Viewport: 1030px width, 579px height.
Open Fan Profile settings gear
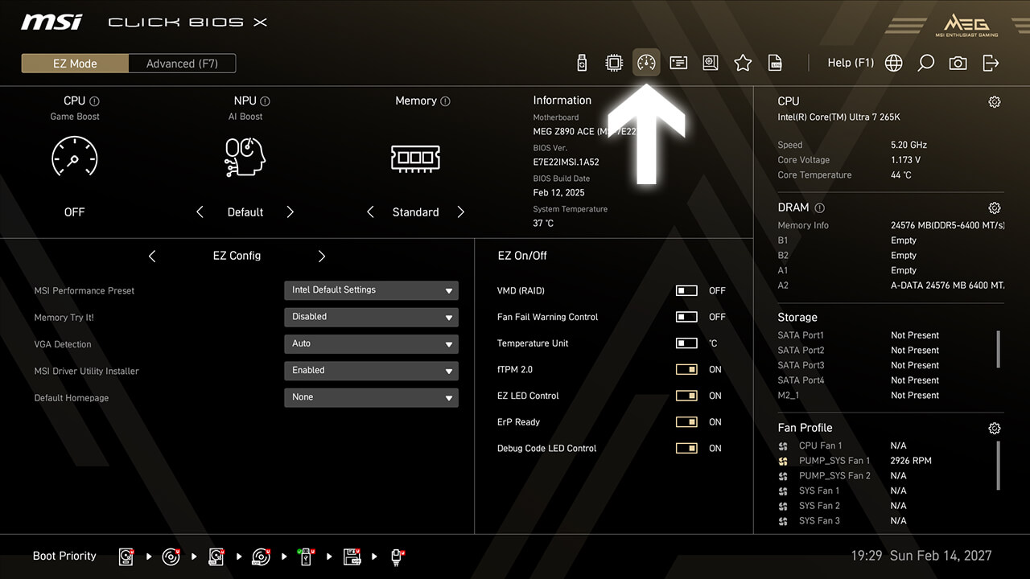(995, 429)
